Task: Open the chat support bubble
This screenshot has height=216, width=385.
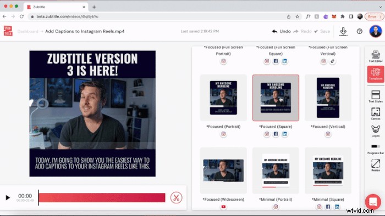Action: point(373,202)
